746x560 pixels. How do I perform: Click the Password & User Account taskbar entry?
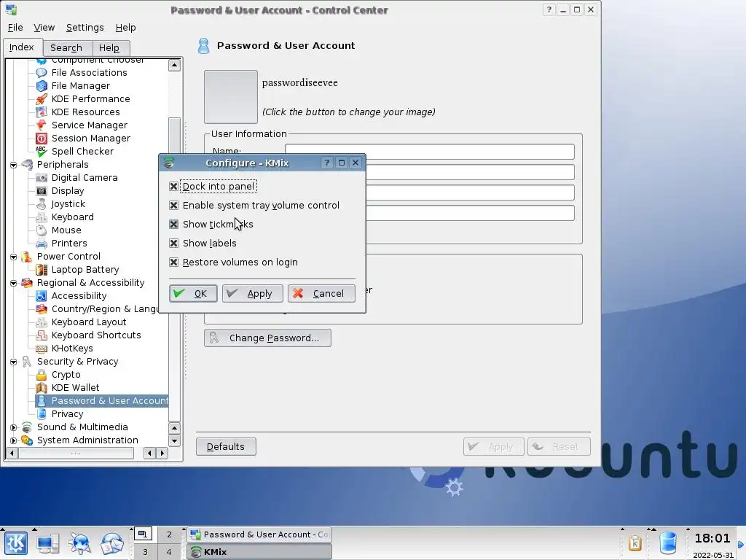[259, 534]
